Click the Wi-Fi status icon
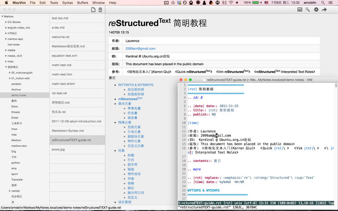338x211 pixels. coord(231,3)
